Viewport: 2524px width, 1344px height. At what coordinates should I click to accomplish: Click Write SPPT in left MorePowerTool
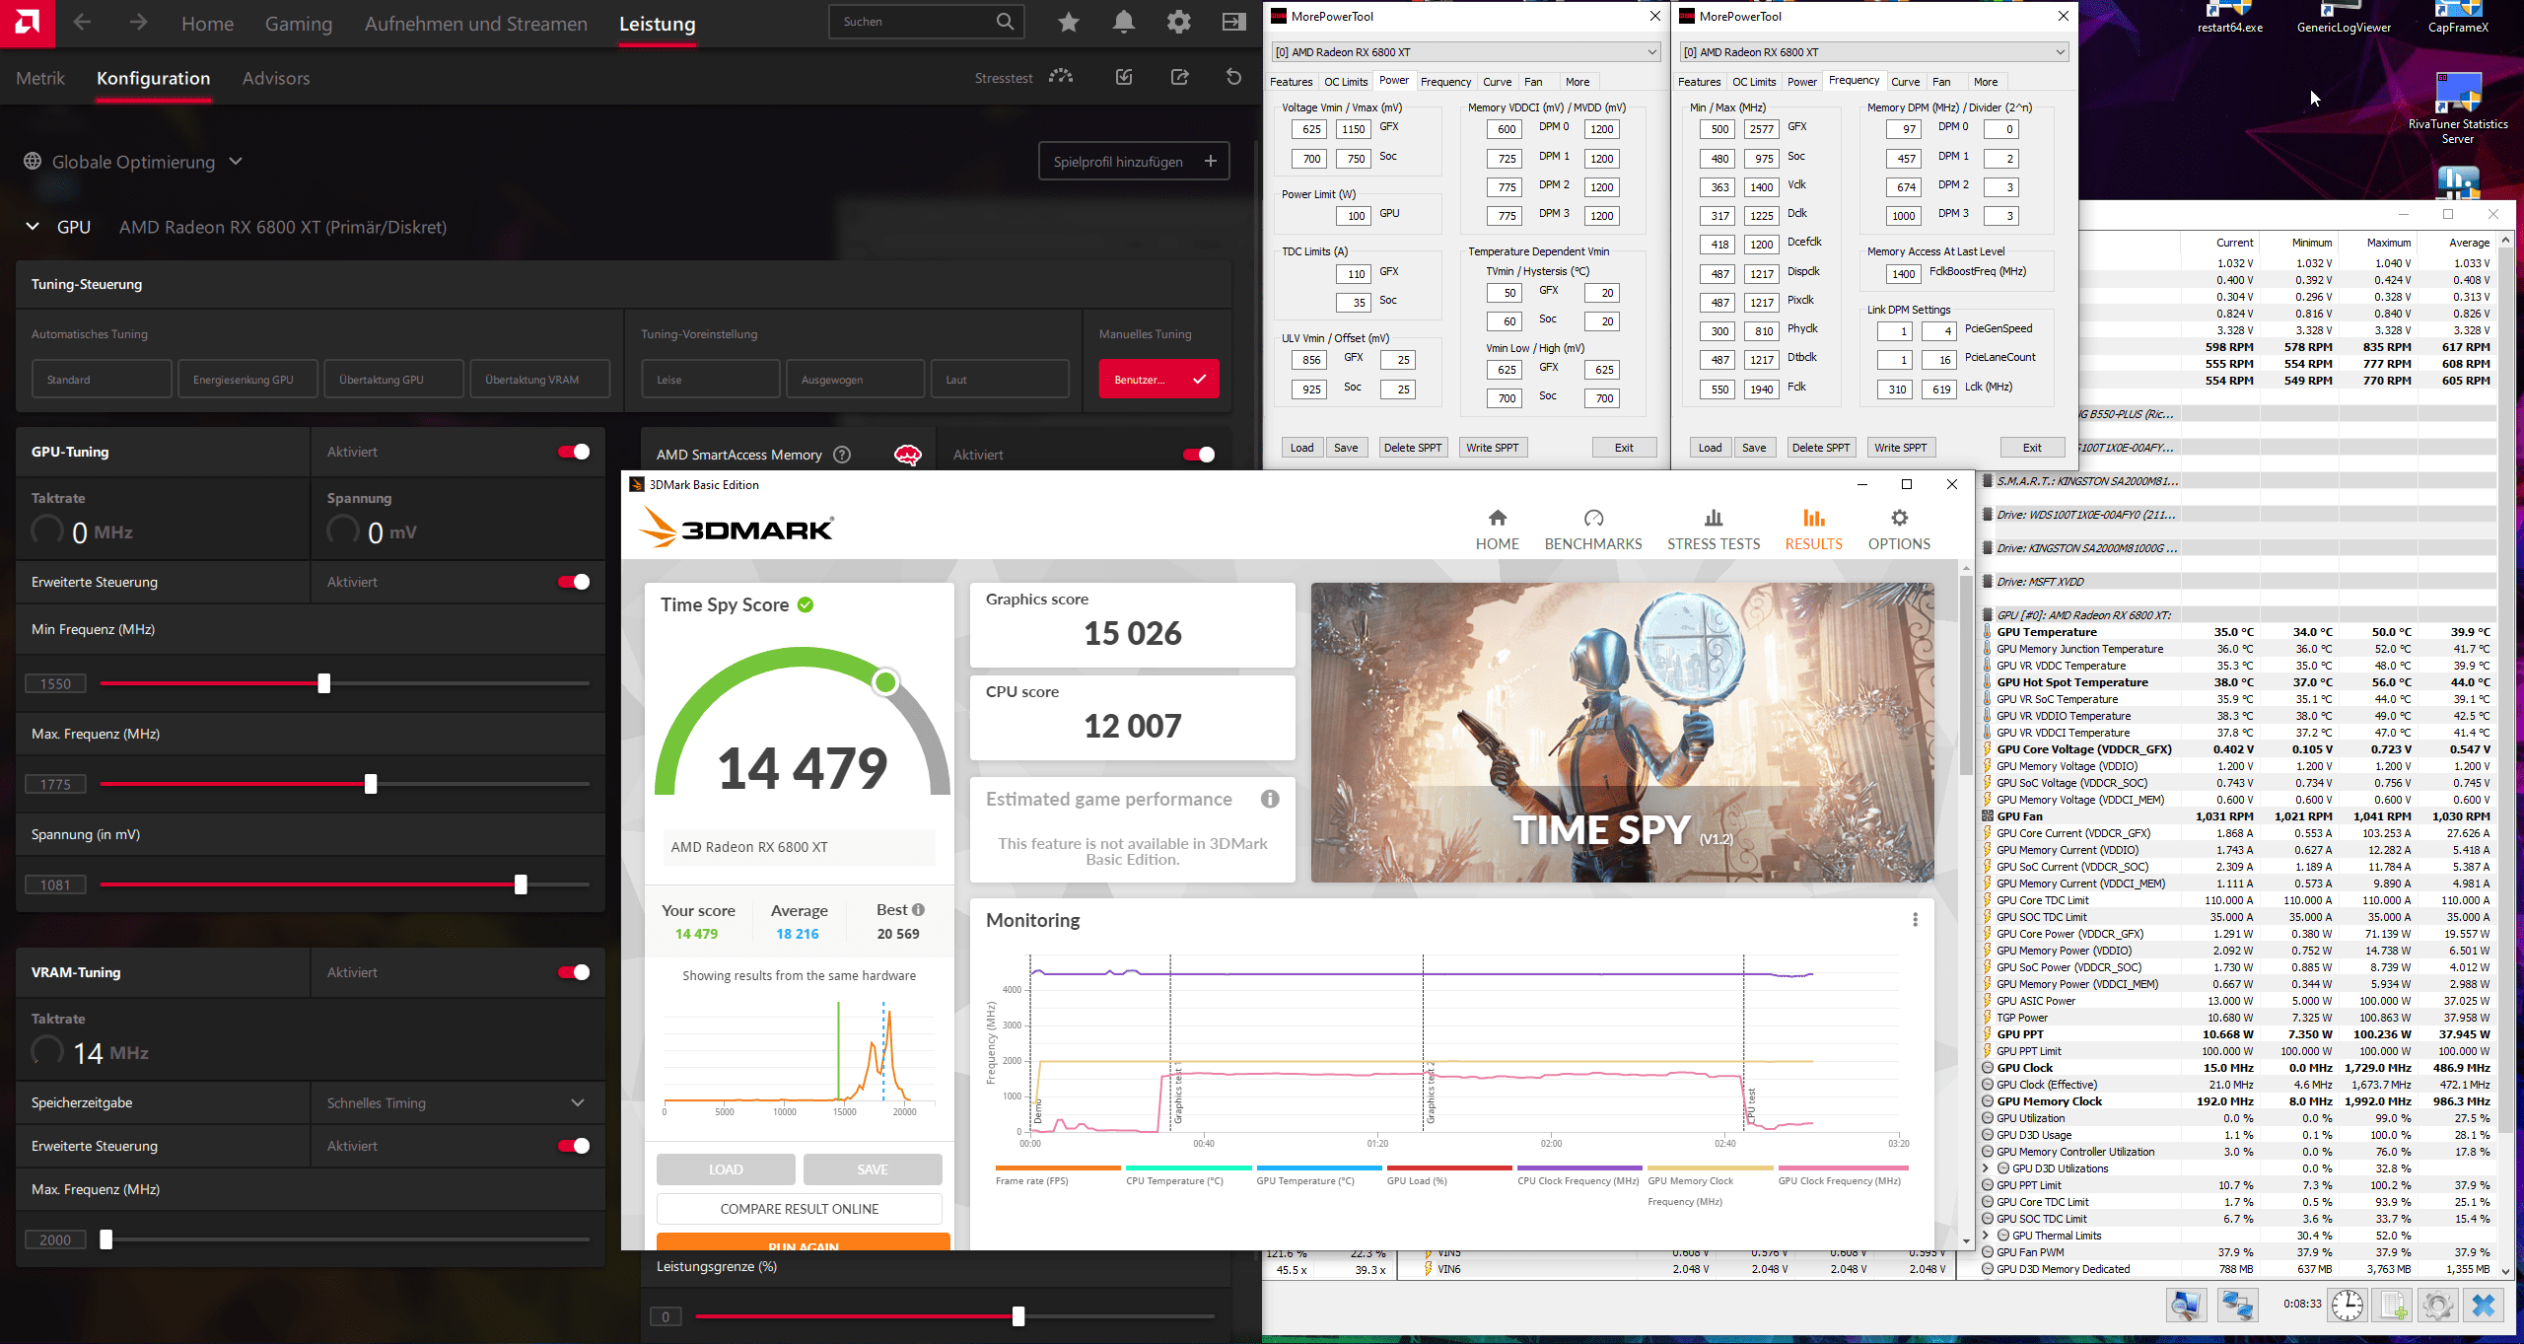[1493, 448]
